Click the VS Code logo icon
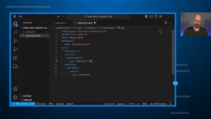Viewport: 211px width, 119px height. (14, 17)
